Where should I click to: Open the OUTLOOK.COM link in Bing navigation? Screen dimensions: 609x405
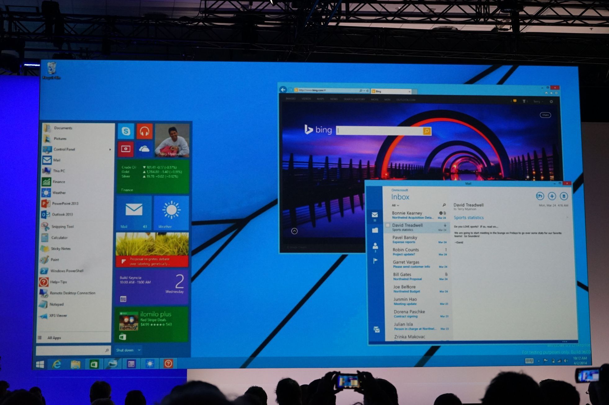click(x=406, y=100)
